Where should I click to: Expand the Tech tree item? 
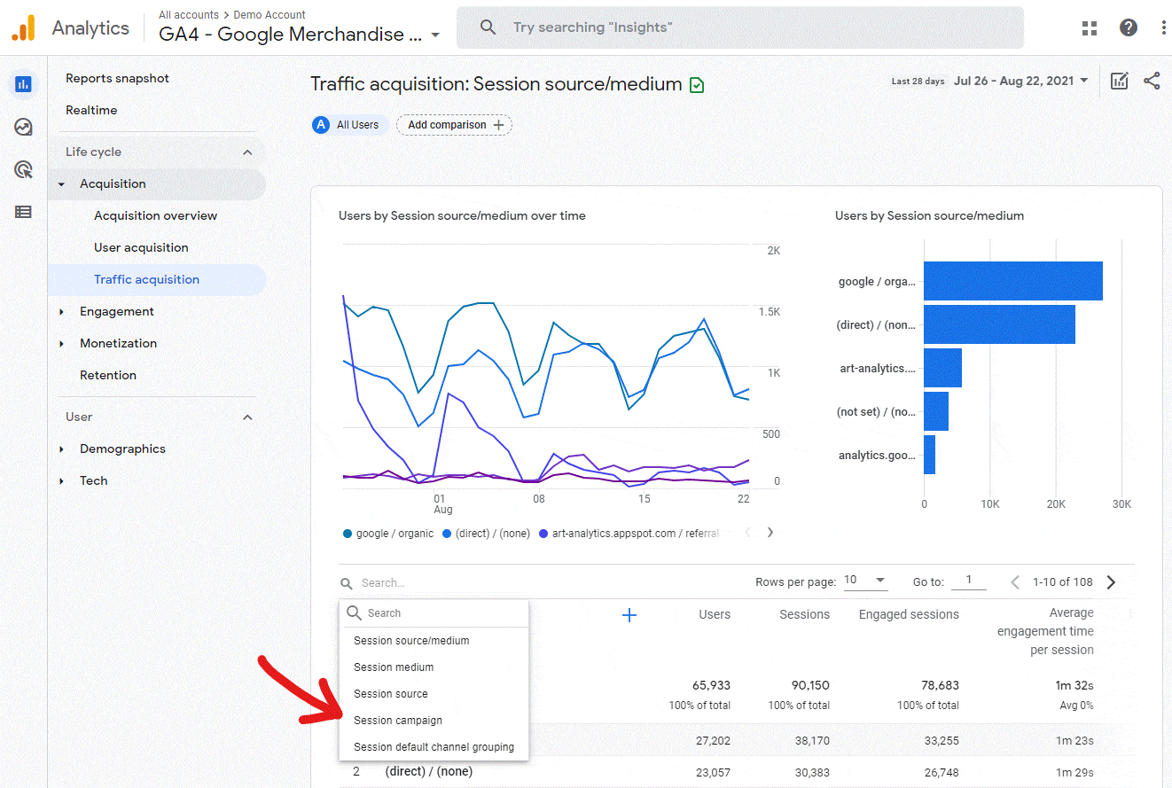coord(61,481)
